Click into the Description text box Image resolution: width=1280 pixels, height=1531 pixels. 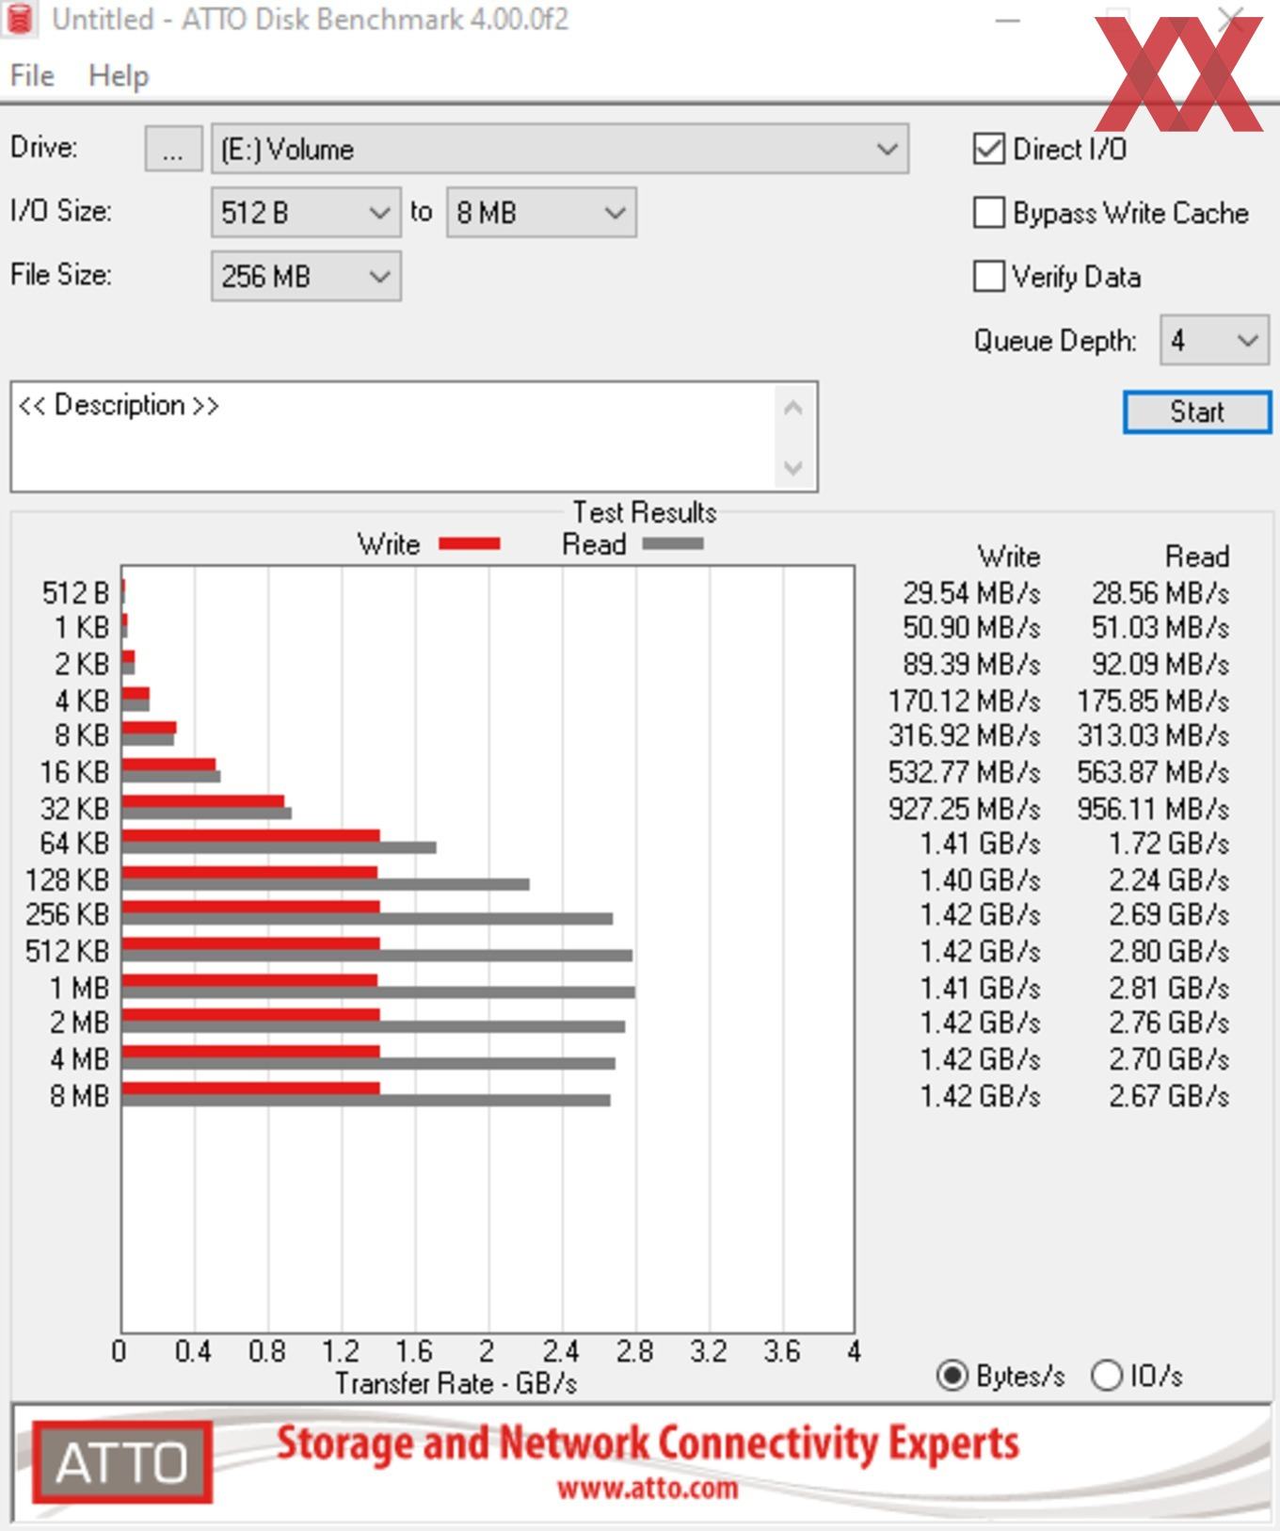[393, 436]
